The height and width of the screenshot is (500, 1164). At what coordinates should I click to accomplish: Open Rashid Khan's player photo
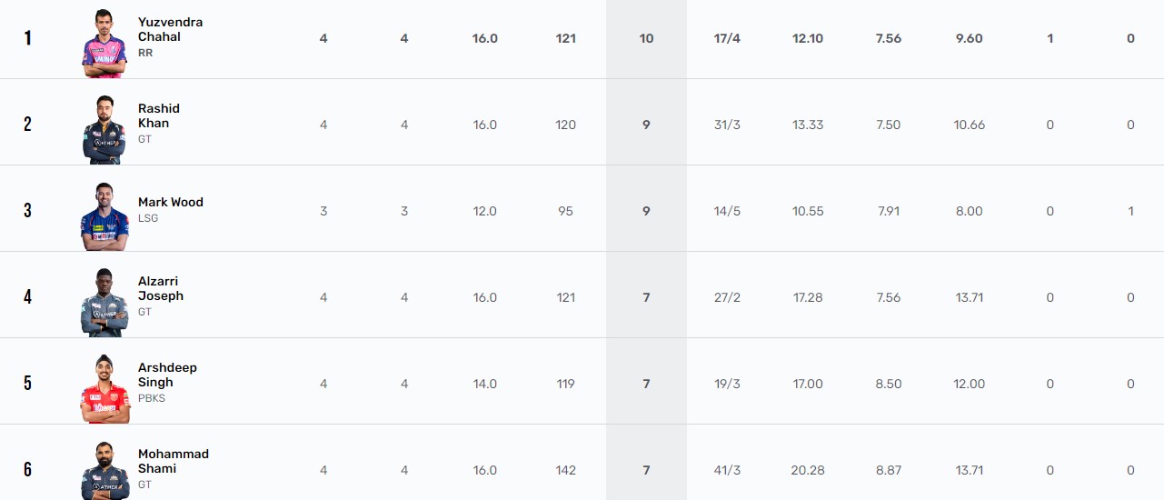[x=104, y=128]
